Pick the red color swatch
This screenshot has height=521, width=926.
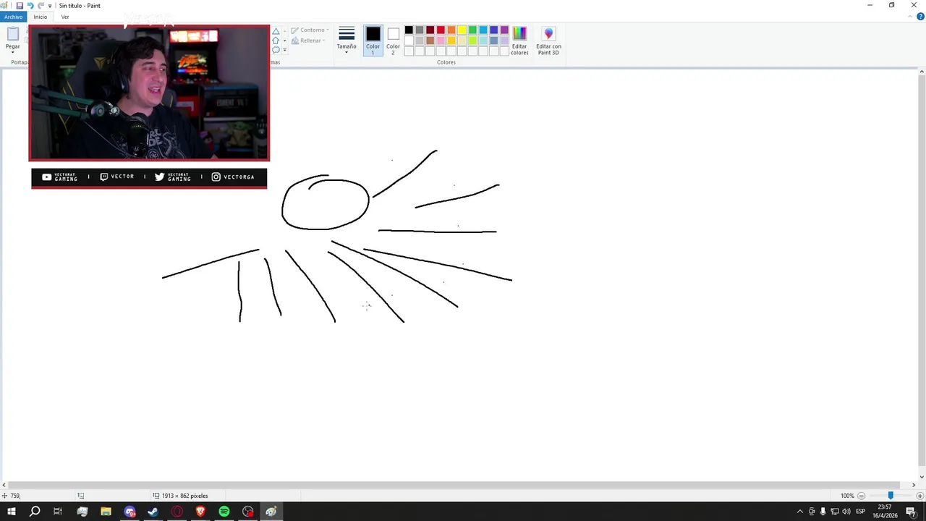point(441,30)
